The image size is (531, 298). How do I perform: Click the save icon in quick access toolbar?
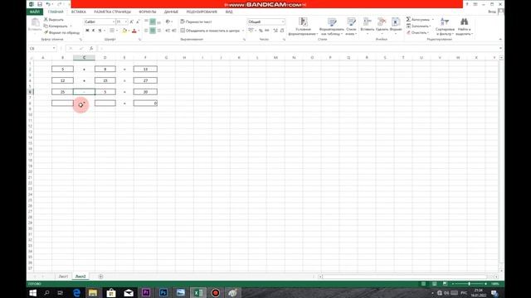tap(40, 4)
